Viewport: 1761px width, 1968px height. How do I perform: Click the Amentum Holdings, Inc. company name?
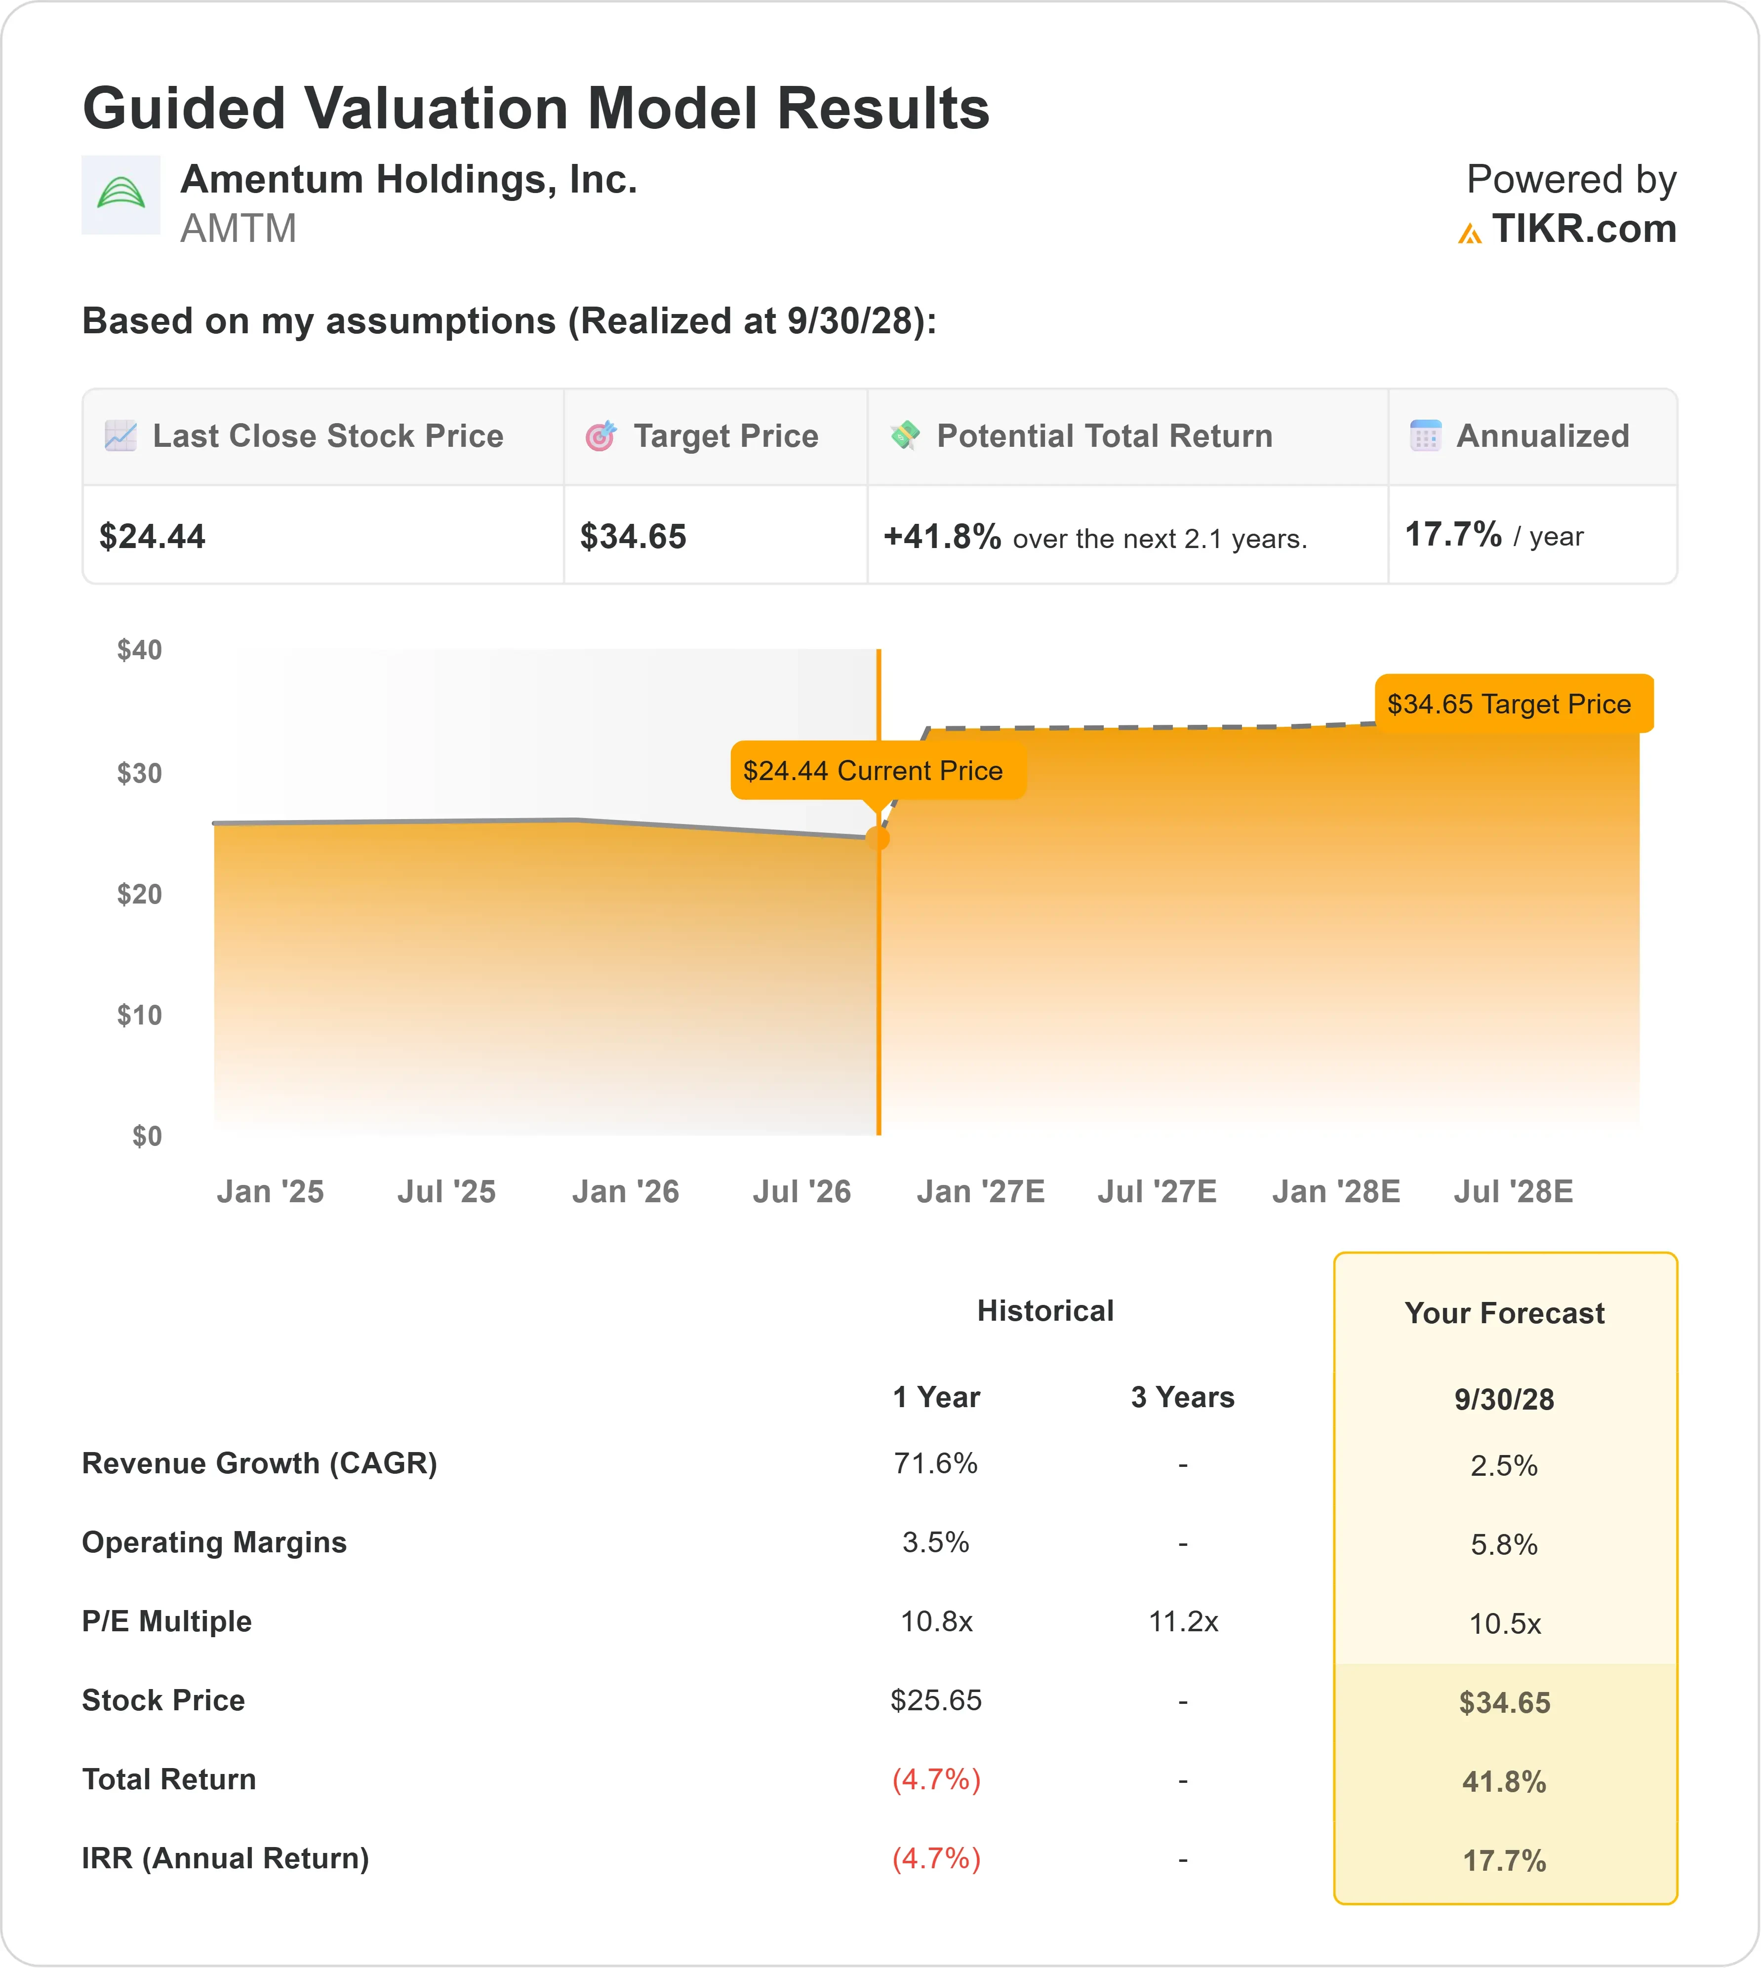tap(408, 180)
